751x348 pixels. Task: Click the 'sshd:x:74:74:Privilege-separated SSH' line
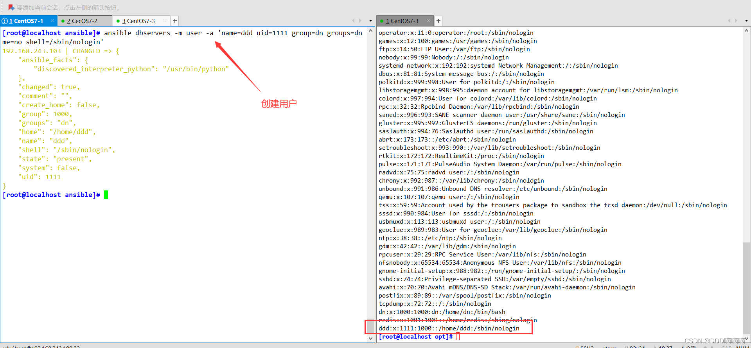coord(495,279)
